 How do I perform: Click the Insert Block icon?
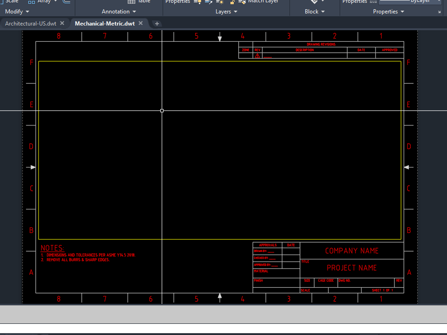(313, 2)
